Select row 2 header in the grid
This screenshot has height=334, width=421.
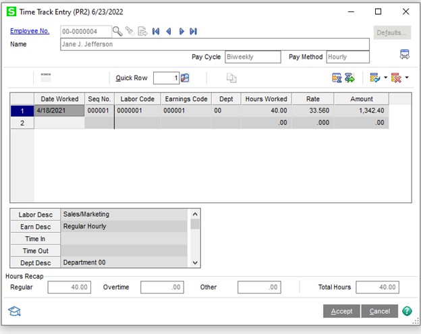click(x=22, y=123)
